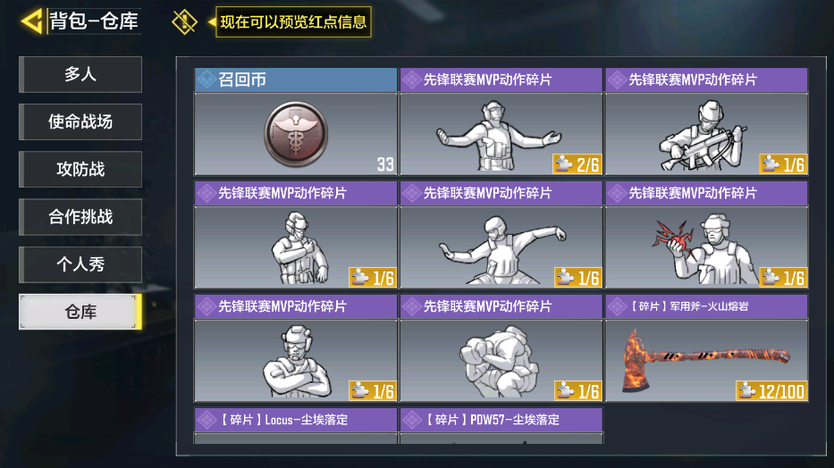Open the 个人秀 tab
This screenshot has width=834, height=468.
pos(80,264)
